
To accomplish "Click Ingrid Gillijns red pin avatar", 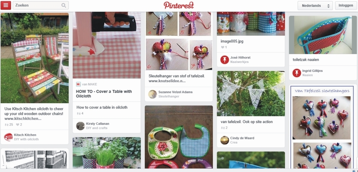I will coord(297,73).
